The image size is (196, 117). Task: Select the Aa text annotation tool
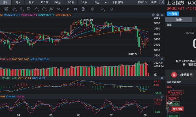point(59,9)
